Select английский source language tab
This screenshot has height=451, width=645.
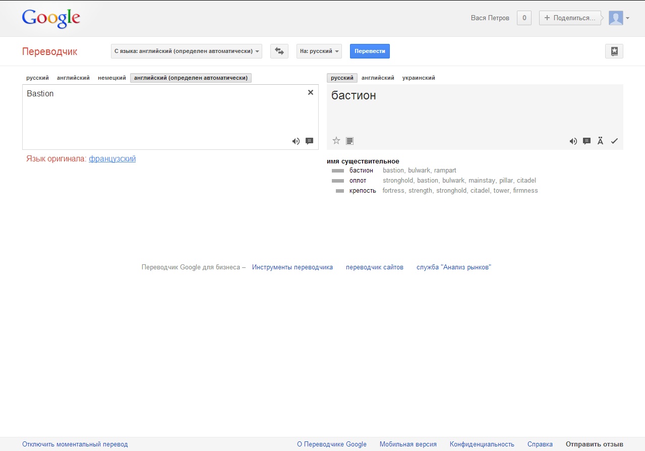pos(73,78)
